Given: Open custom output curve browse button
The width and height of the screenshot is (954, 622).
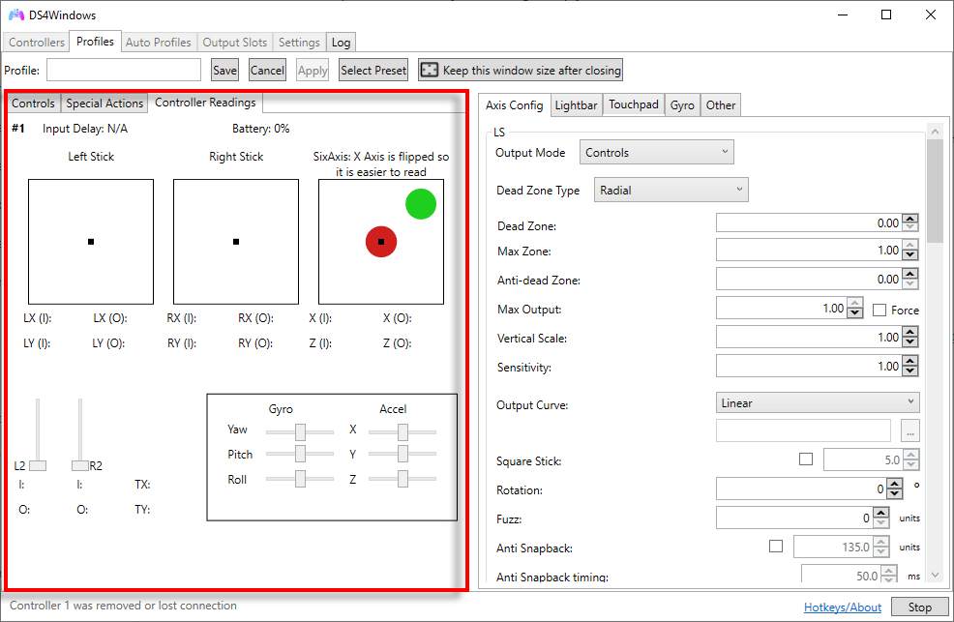Looking at the screenshot, I should (909, 431).
